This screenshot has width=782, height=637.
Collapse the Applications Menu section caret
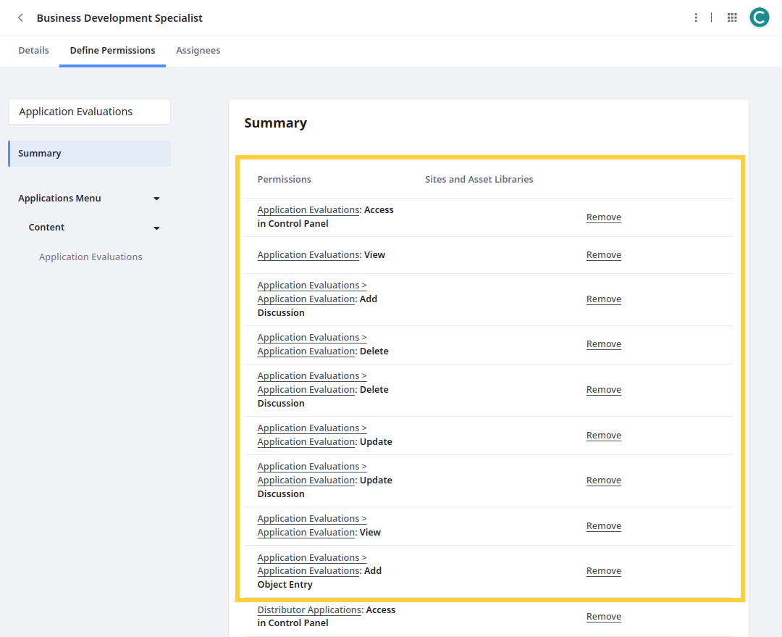pos(156,199)
